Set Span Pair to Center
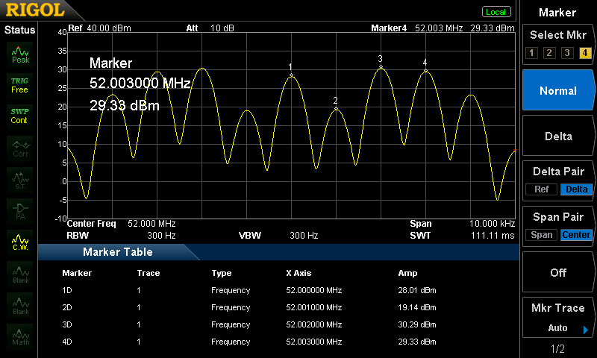597x358 pixels. pyautogui.click(x=576, y=235)
